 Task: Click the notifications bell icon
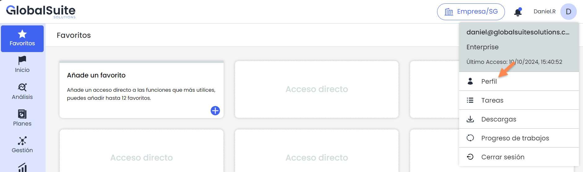point(518,12)
